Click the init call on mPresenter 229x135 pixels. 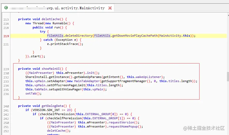point(91,73)
